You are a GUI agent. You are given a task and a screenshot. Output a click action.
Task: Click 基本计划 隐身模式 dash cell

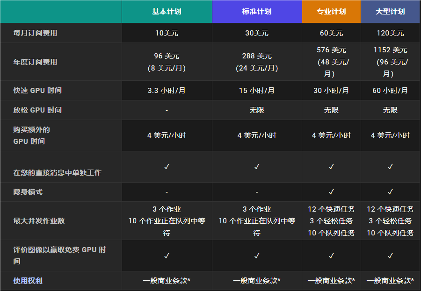tap(167, 192)
